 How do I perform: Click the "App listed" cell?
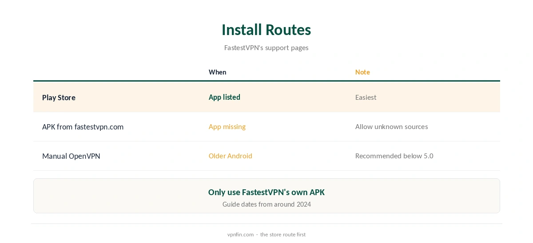pyautogui.click(x=224, y=97)
